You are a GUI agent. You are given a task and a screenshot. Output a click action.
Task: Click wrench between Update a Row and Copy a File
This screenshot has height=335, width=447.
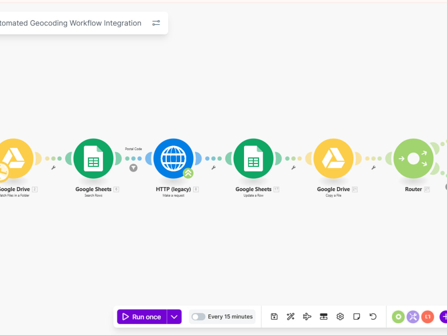293,168
